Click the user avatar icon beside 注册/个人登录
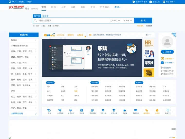This screenshot has height=139, width=185. pos(134,2)
